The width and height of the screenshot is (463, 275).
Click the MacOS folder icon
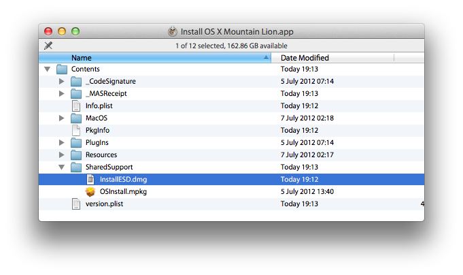76,118
